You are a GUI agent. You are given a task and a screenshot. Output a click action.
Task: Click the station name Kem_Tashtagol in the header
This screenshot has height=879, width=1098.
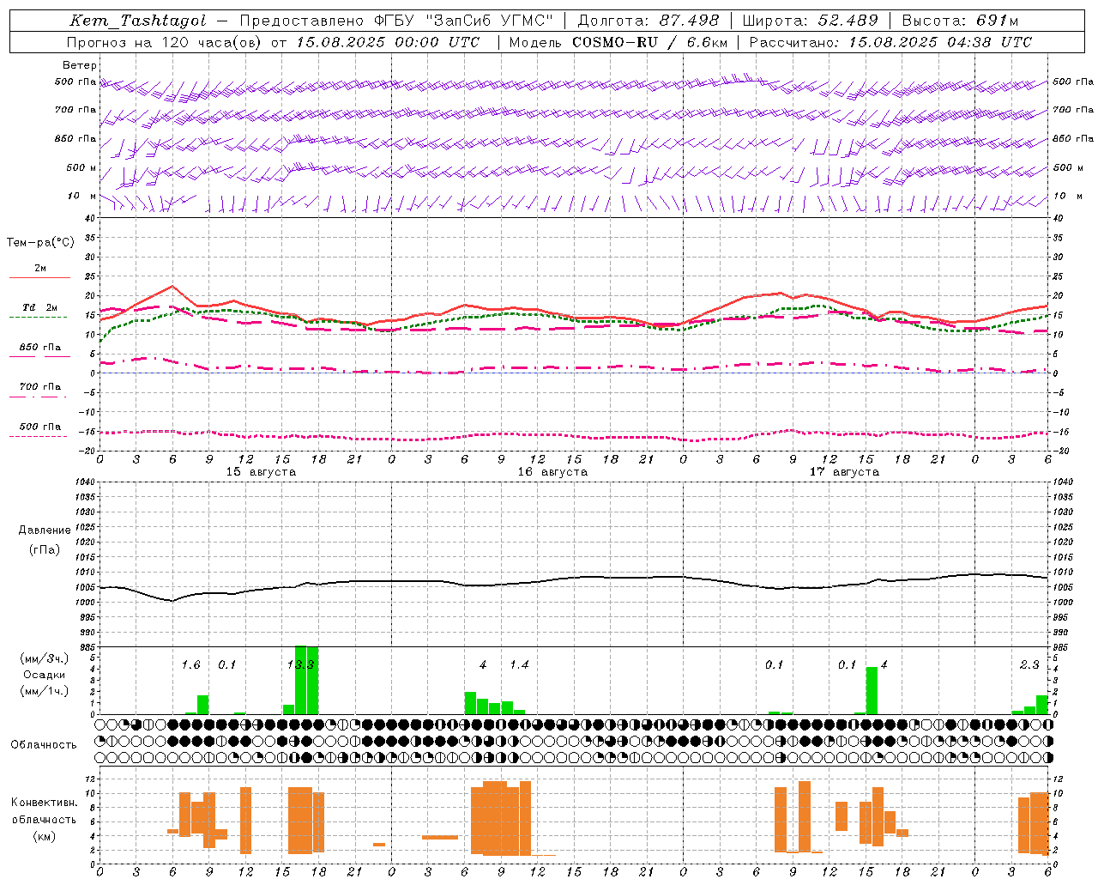click(x=138, y=21)
